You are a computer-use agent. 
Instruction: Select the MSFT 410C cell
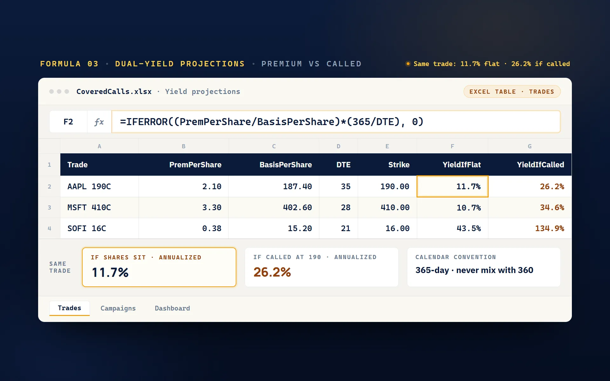click(x=99, y=207)
